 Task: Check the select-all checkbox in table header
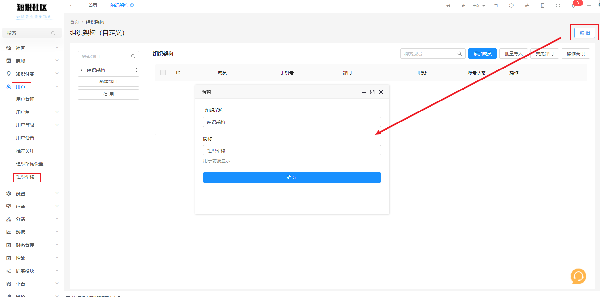163,73
